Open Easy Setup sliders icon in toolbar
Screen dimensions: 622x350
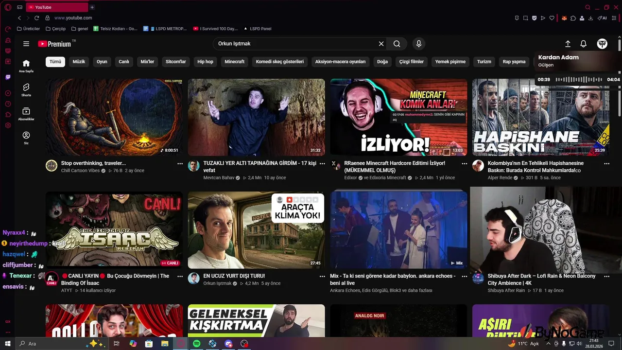tap(615, 18)
